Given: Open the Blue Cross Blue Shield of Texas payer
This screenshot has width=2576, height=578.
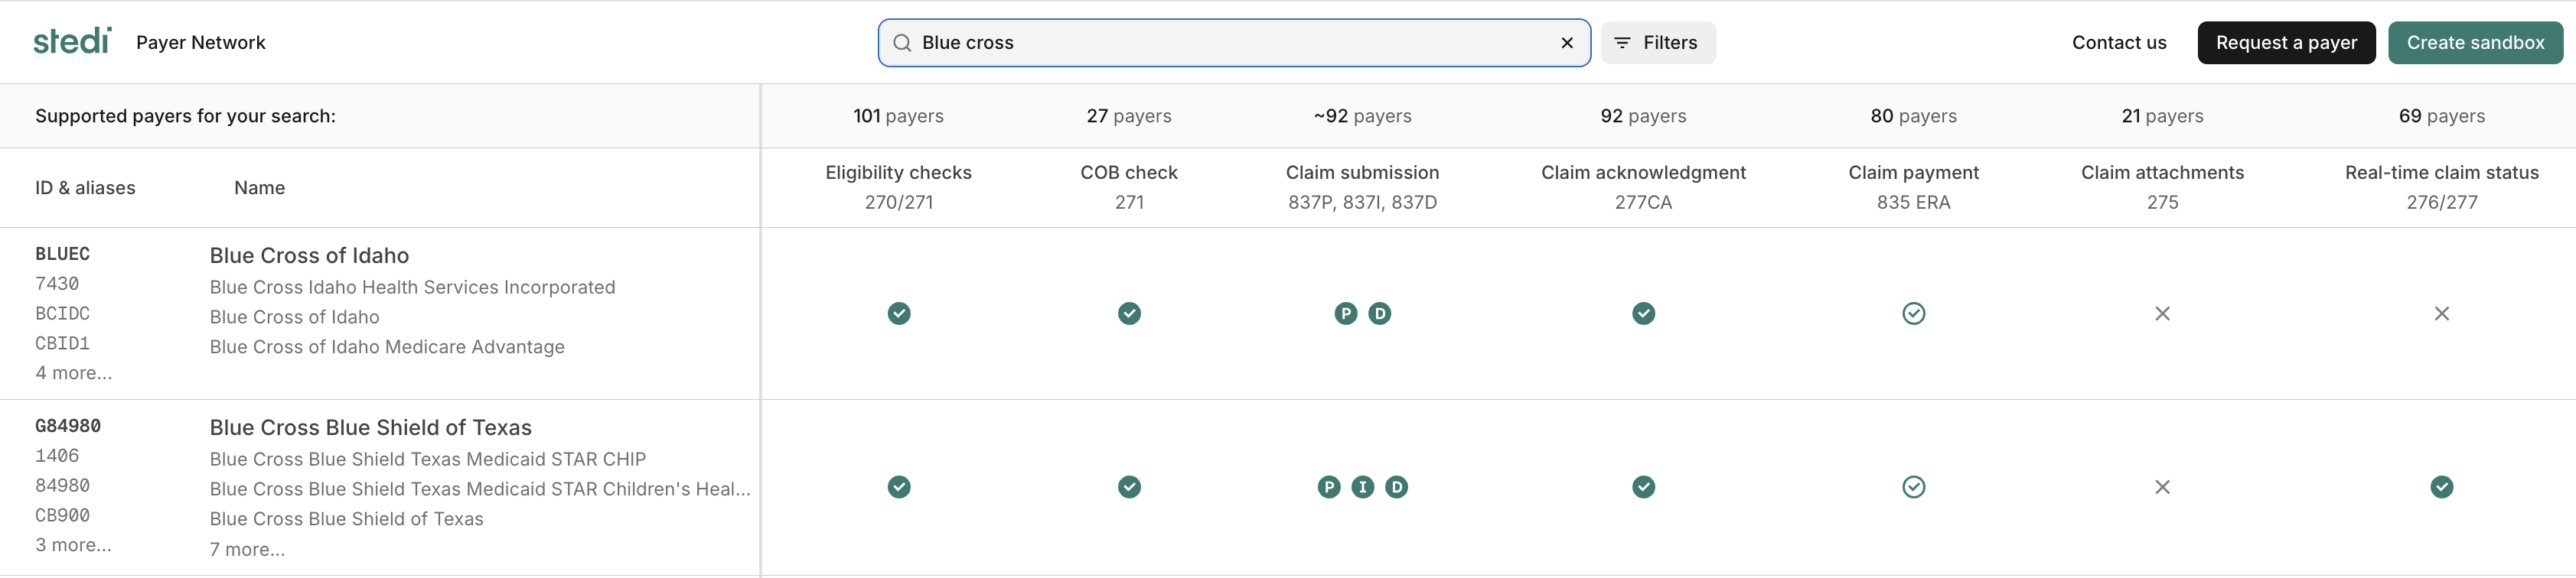Looking at the screenshot, I should click(x=370, y=427).
